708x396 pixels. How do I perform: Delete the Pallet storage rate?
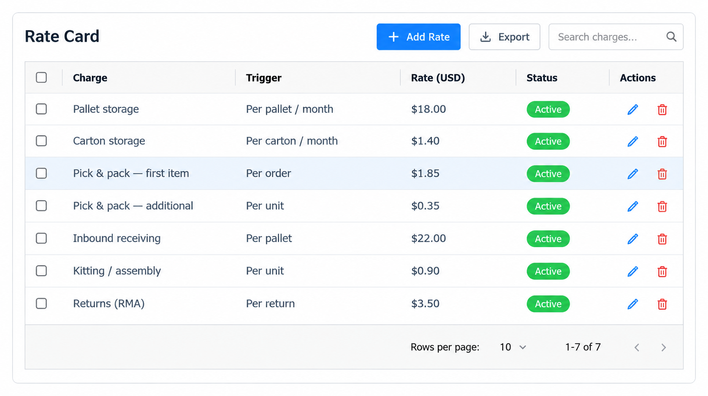coord(662,109)
